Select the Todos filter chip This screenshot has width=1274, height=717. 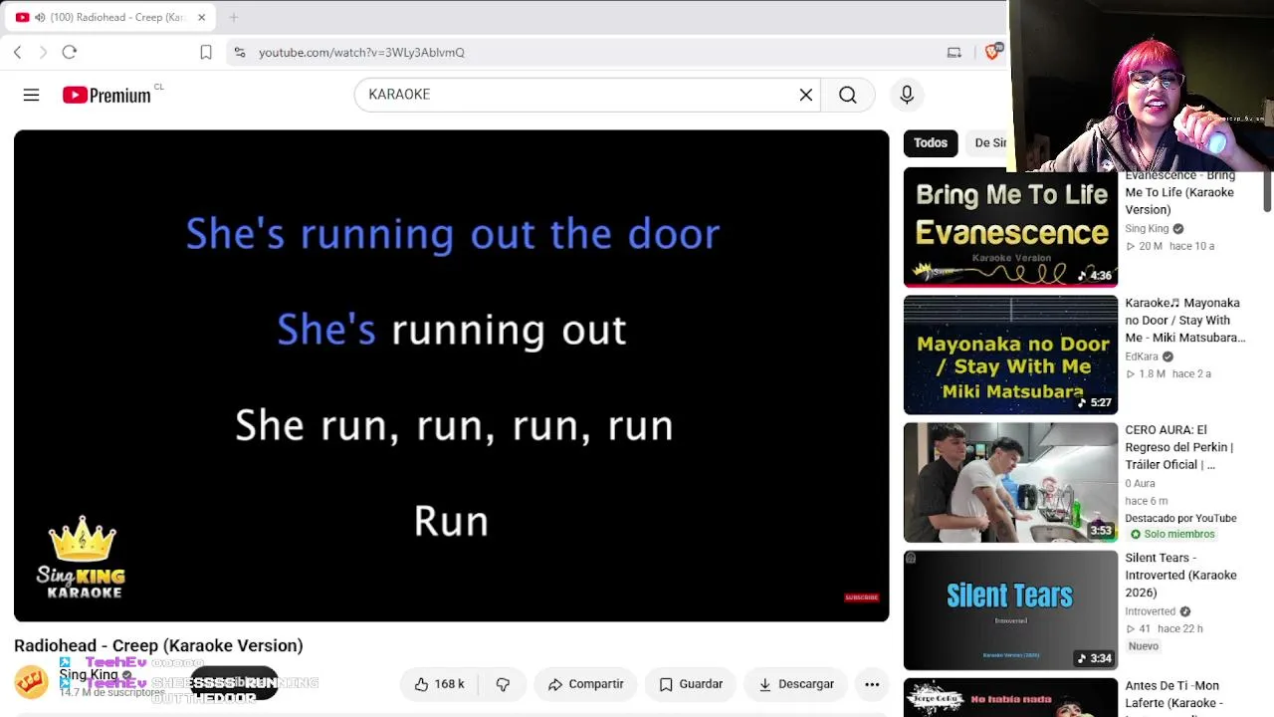pos(931,142)
